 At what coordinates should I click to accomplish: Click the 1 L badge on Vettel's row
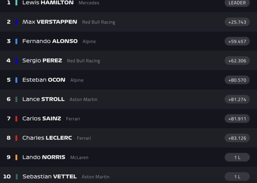[237, 177]
